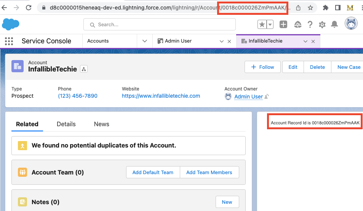The image size is (363, 211).
Task: Click the Service Console app name
Action: (46, 41)
